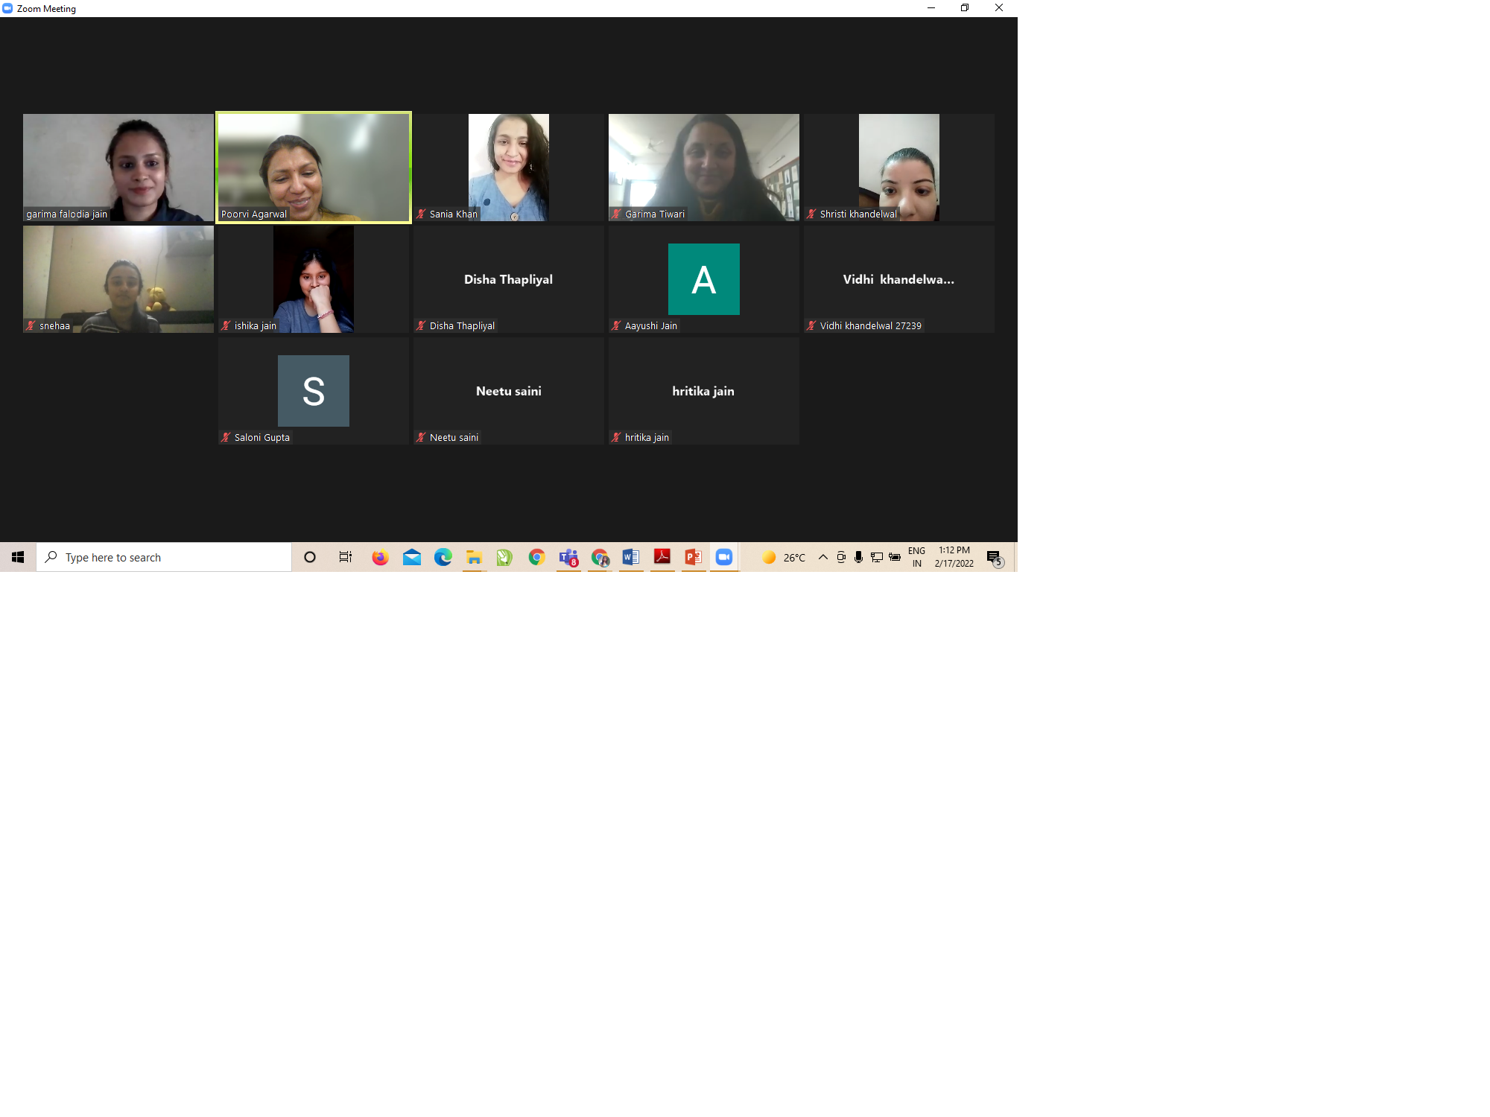Screen dimensions: 1490x1117
Task: Open Word from the taskbar
Action: point(630,557)
